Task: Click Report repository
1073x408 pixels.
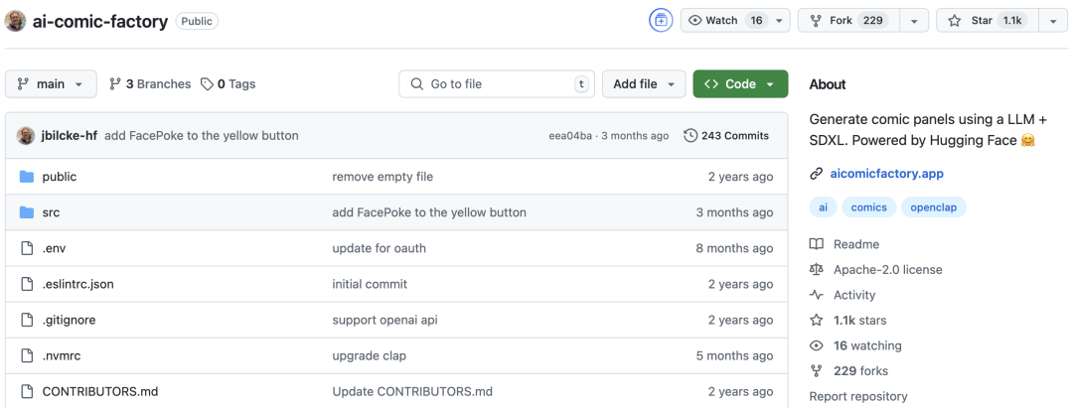Action: click(x=858, y=396)
